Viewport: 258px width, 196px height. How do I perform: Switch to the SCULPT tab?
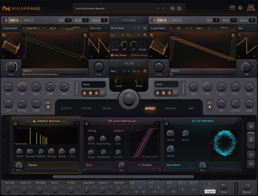coord(66,108)
